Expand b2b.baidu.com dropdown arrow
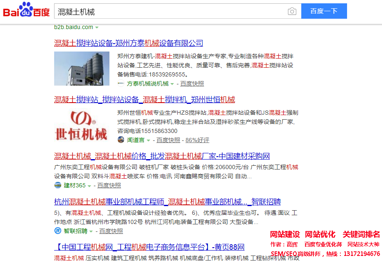382x263 pixels. pos(97,27)
